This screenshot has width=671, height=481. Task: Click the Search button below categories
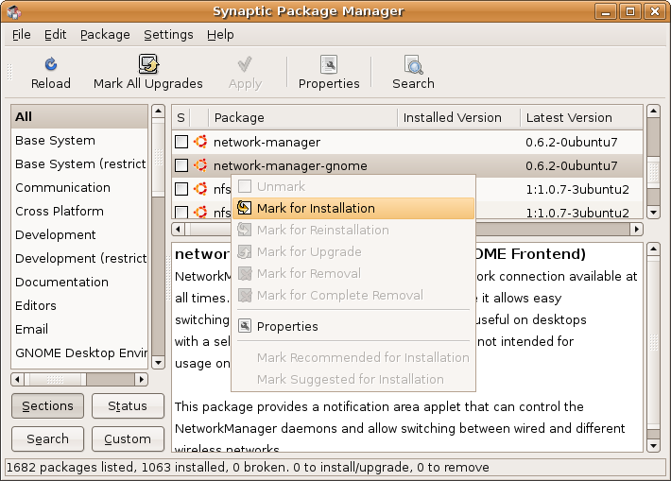click(x=47, y=438)
